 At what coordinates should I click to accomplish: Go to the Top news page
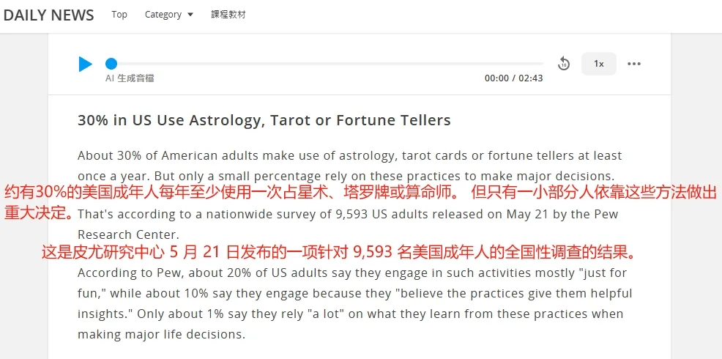point(119,15)
